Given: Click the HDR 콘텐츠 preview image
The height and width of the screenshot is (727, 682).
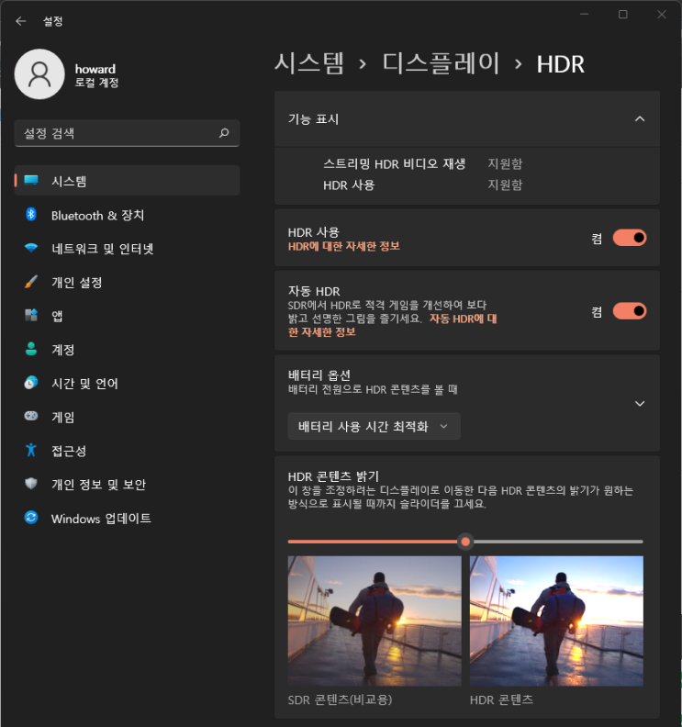Looking at the screenshot, I should tap(556, 621).
